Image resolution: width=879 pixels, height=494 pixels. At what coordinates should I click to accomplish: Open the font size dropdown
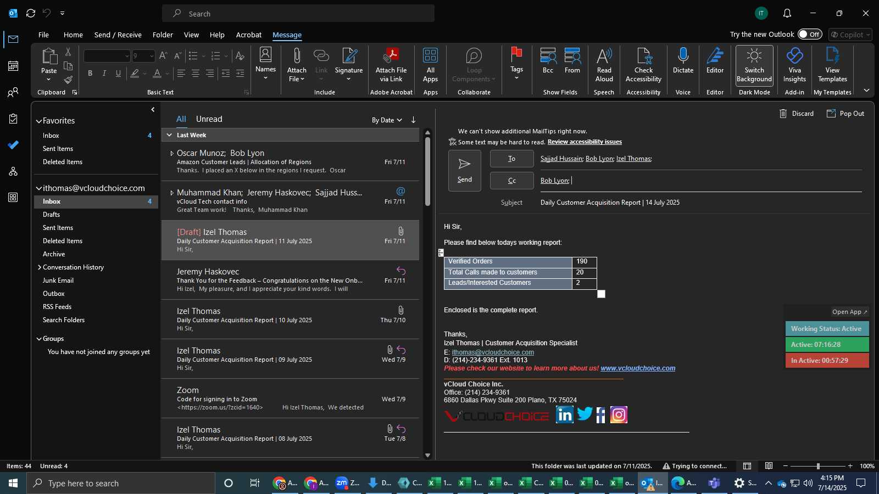click(152, 56)
